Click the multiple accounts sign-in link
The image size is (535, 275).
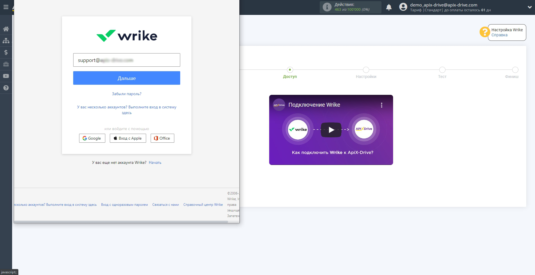click(127, 110)
